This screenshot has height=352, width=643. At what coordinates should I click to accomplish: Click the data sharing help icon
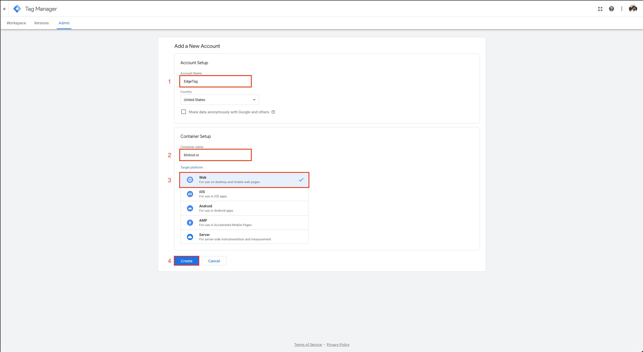pos(273,112)
